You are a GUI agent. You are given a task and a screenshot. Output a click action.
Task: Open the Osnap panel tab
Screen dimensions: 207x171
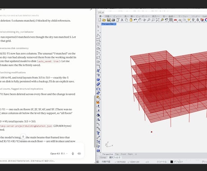103,157
